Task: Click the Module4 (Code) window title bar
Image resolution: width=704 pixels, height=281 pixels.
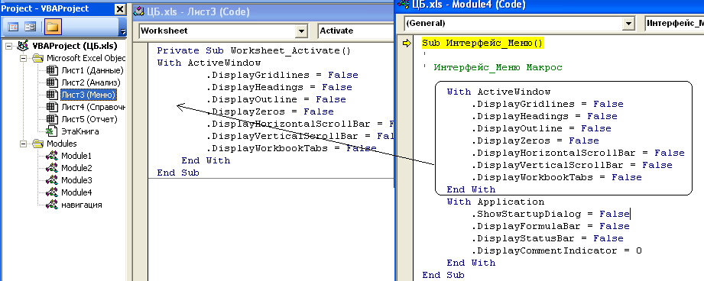Action: 550,5
